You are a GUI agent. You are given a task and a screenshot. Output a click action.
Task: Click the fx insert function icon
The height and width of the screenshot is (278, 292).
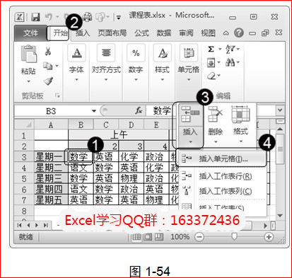139,110
